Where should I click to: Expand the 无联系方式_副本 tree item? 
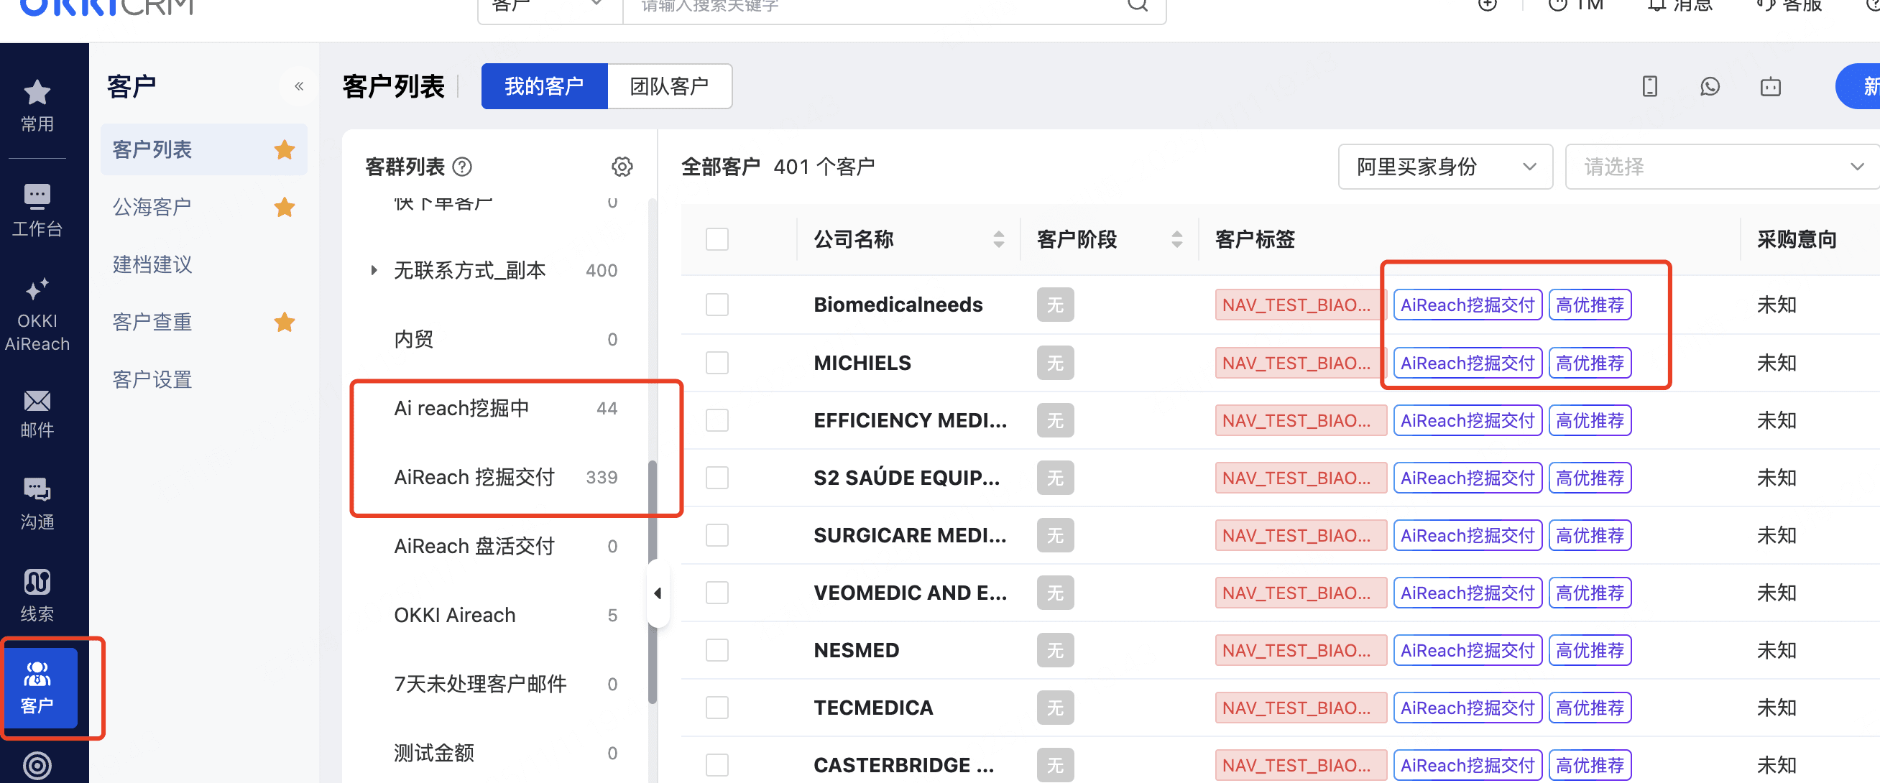pos(374,271)
